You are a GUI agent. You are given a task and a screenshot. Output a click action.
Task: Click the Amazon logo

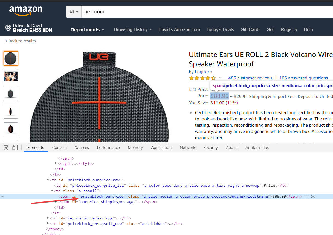click(26, 11)
